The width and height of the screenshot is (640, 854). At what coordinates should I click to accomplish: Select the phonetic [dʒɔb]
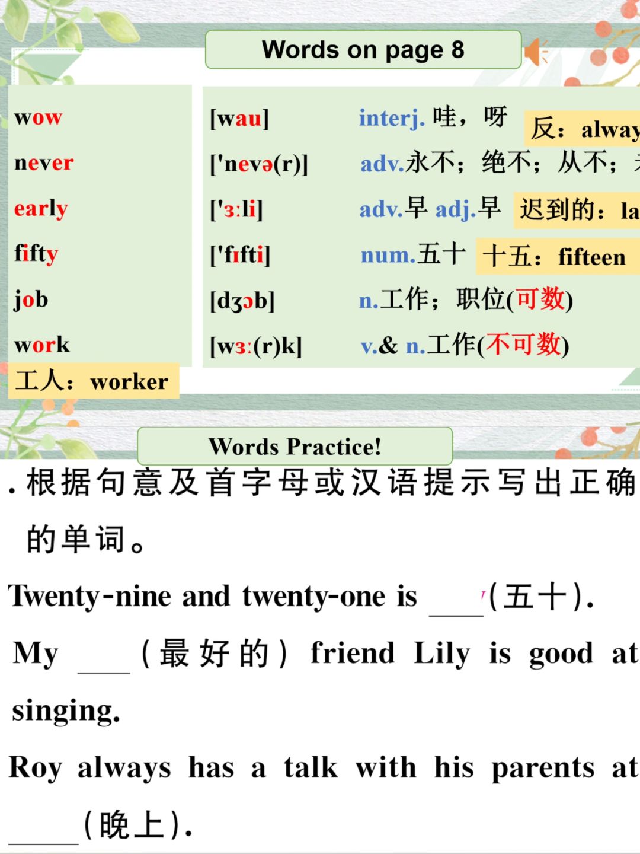pyautogui.click(x=242, y=301)
